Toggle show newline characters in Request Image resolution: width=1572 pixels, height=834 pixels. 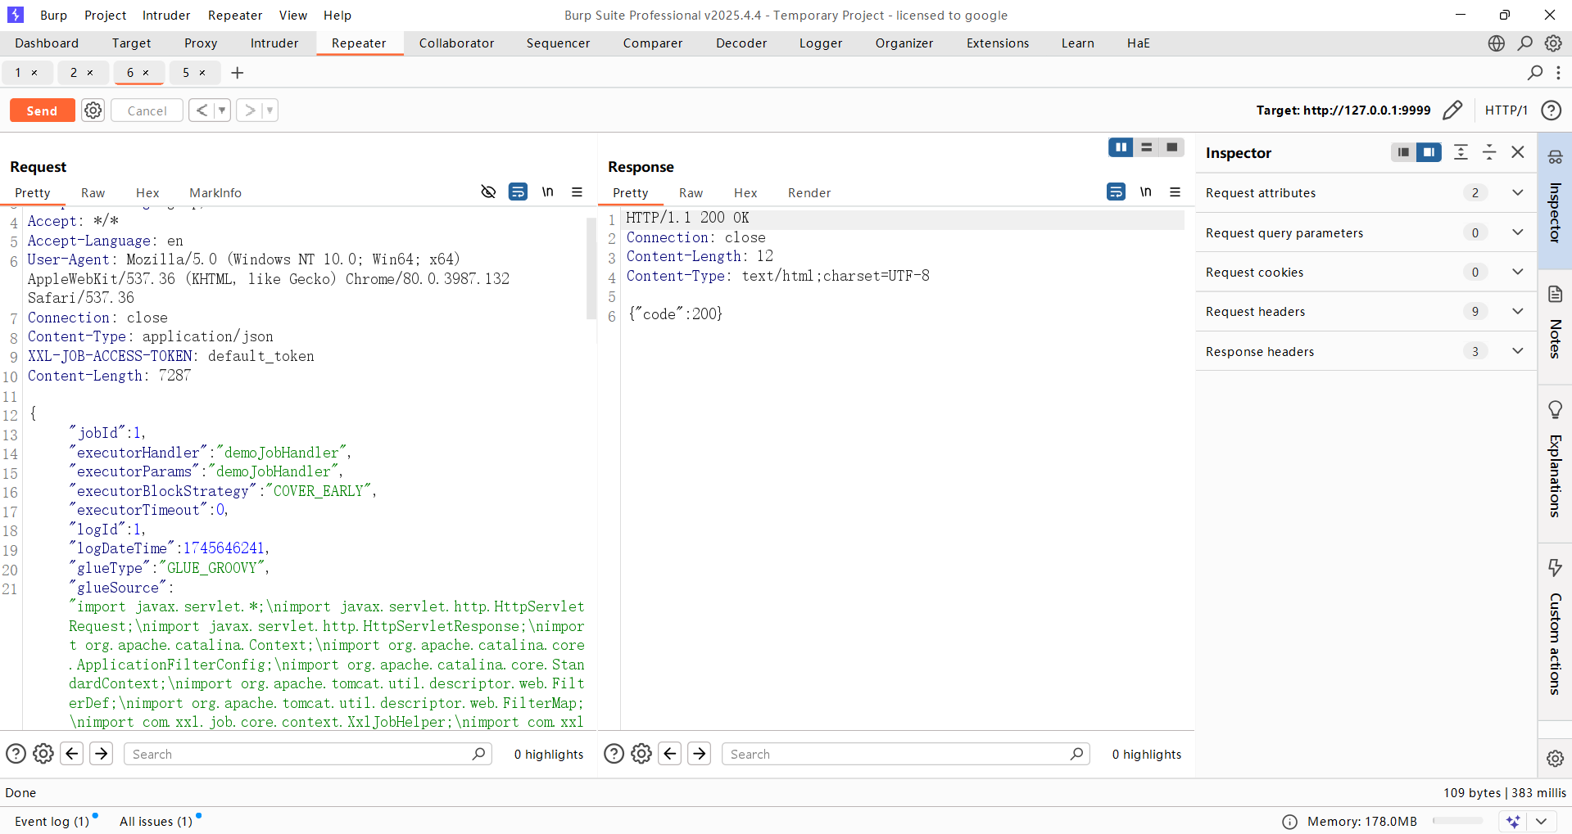pos(547,192)
